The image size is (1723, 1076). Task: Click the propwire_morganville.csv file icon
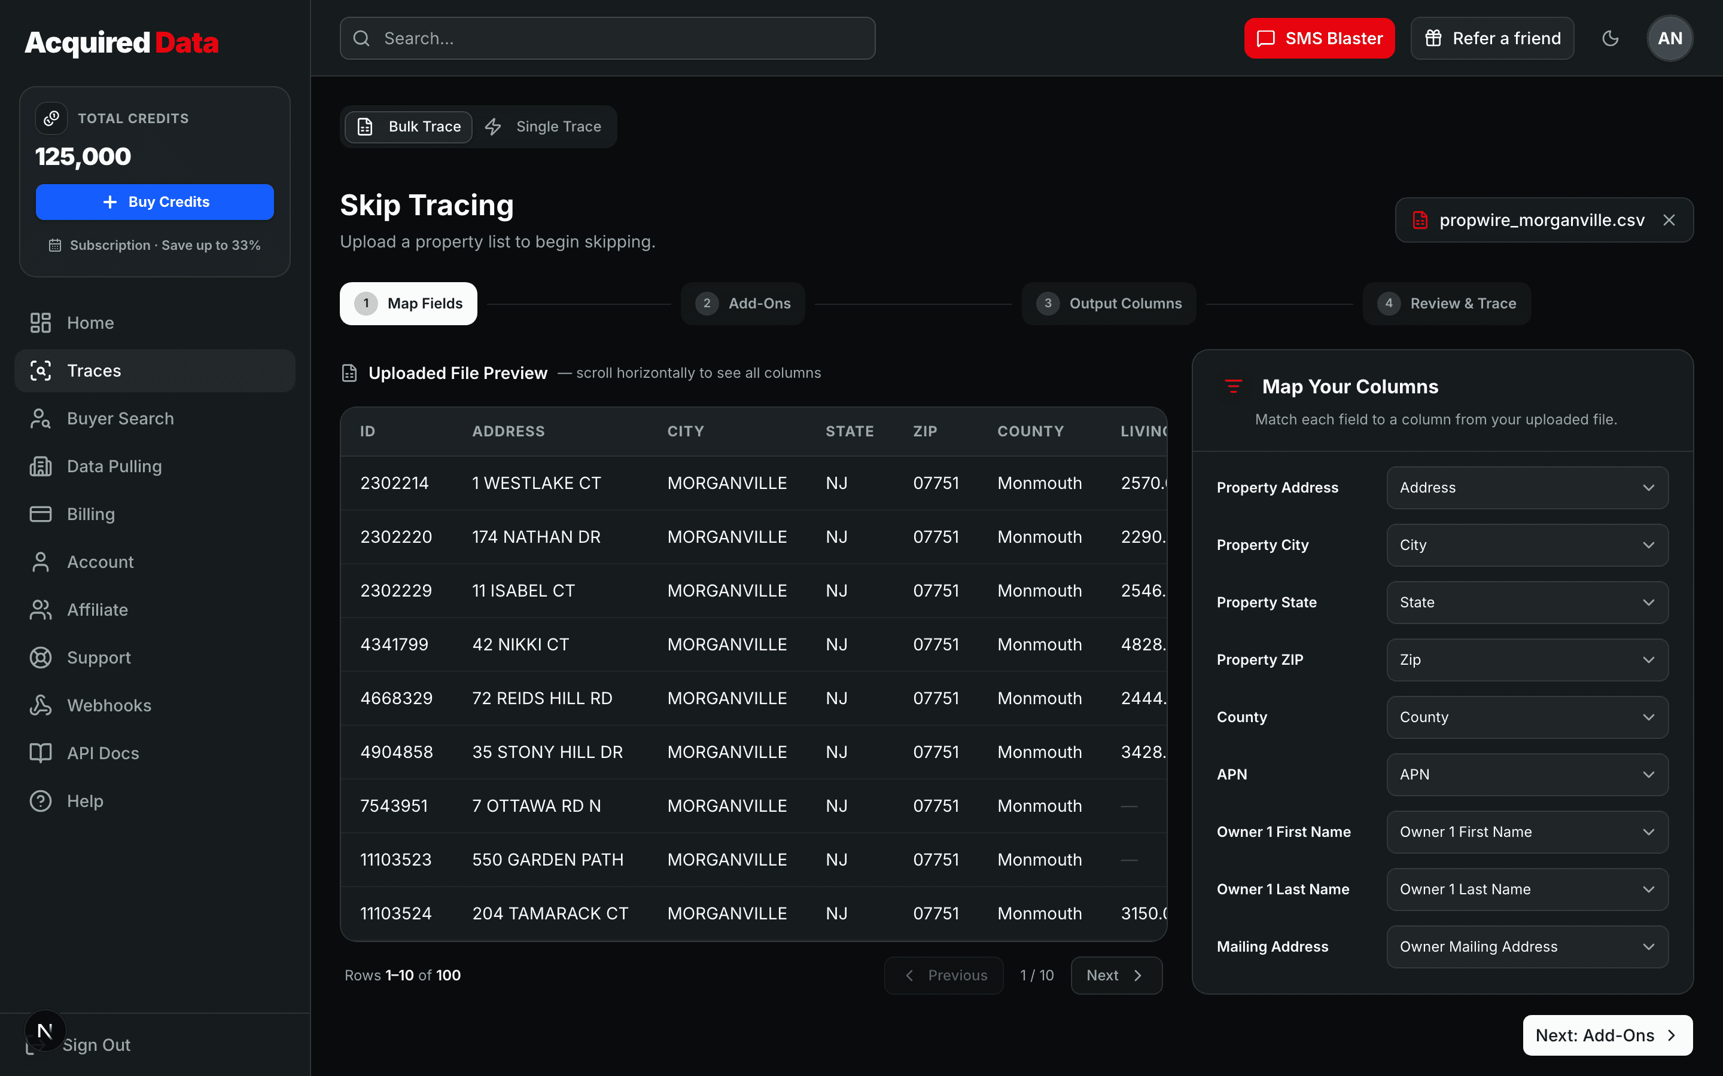1420,220
